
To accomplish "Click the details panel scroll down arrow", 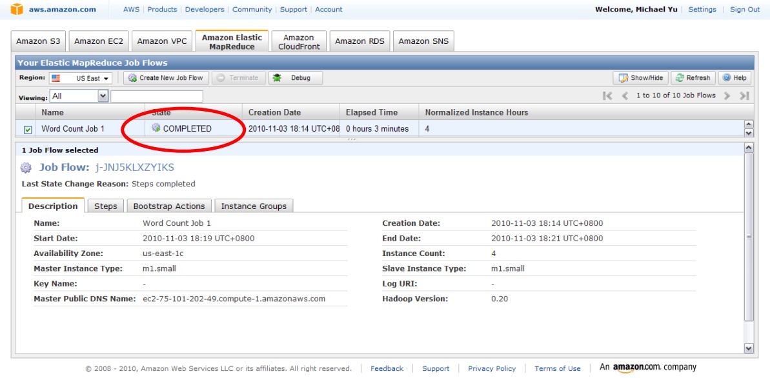I will (749, 348).
